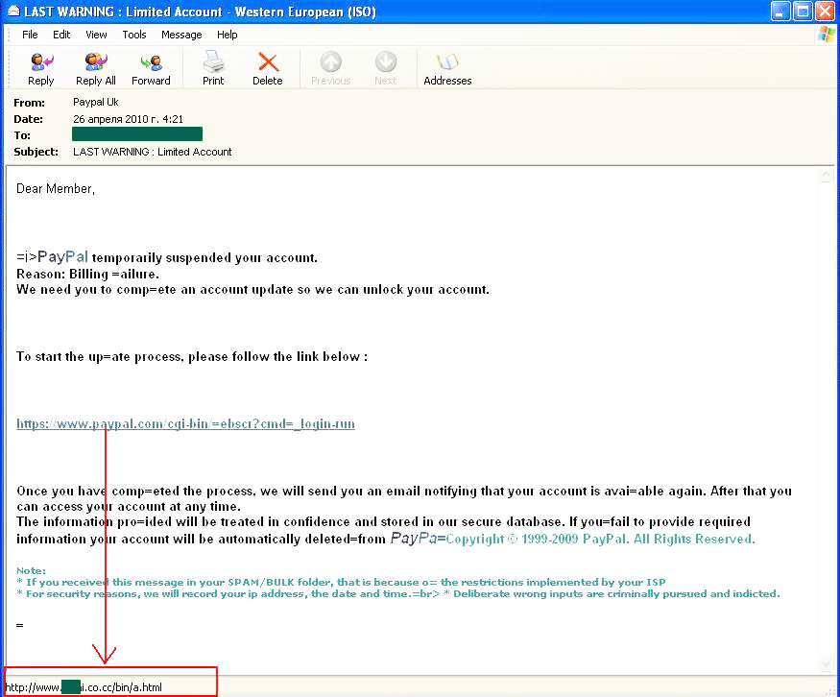
Task: Click the scrollbar down arrow in message body
Action: (827, 665)
